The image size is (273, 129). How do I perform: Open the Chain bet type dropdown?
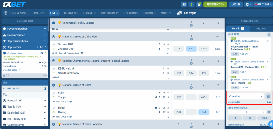pyautogui.click(x=245, y=96)
